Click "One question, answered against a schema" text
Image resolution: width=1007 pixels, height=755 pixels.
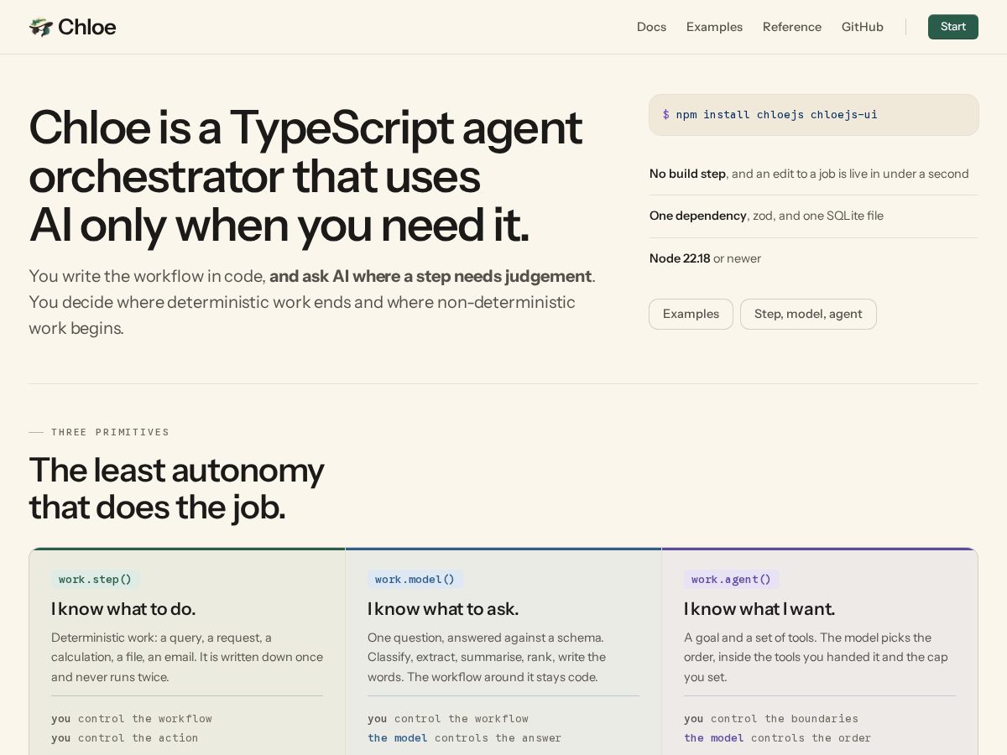tap(487, 657)
